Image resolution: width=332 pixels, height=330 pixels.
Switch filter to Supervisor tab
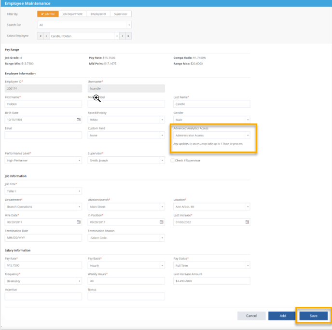(121, 14)
